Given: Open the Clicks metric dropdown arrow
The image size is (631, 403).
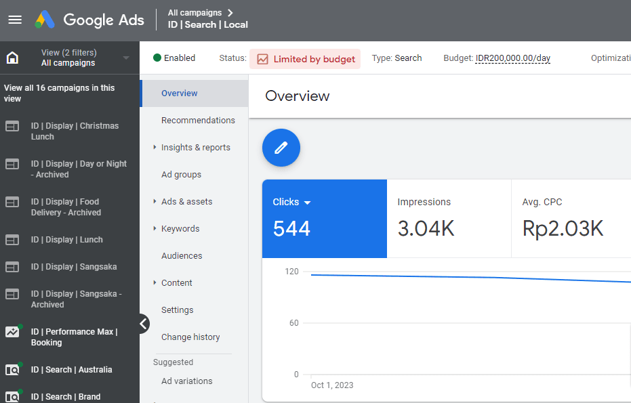Looking at the screenshot, I should [307, 203].
